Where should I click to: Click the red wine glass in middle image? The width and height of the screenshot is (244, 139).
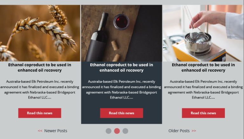coord(121,22)
